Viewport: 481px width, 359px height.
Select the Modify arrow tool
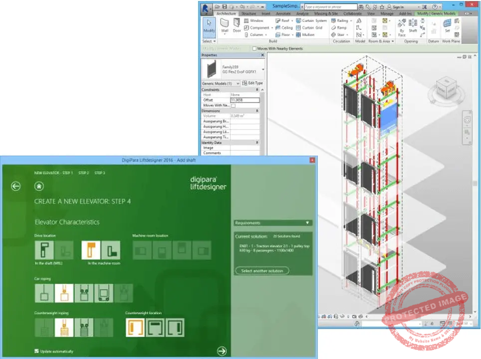tap(209, 25)
